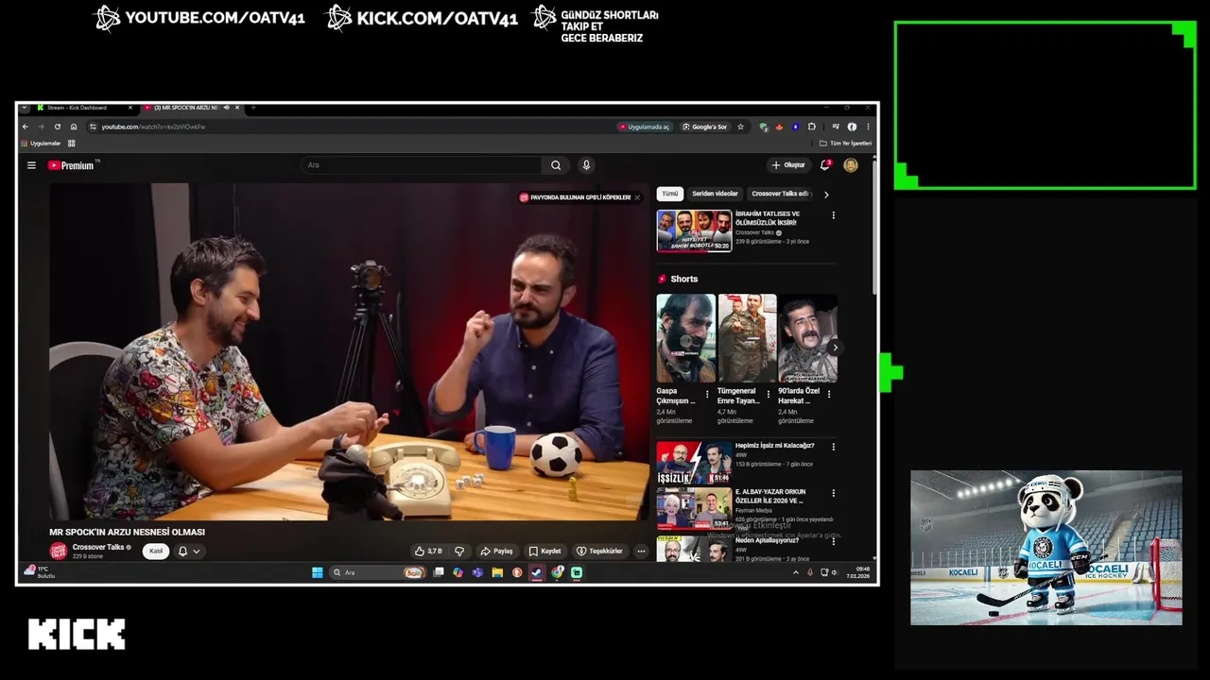Open options for İbrahim Tatlıses video
This screenshot has height=680, width=1210.
point(833,215)
